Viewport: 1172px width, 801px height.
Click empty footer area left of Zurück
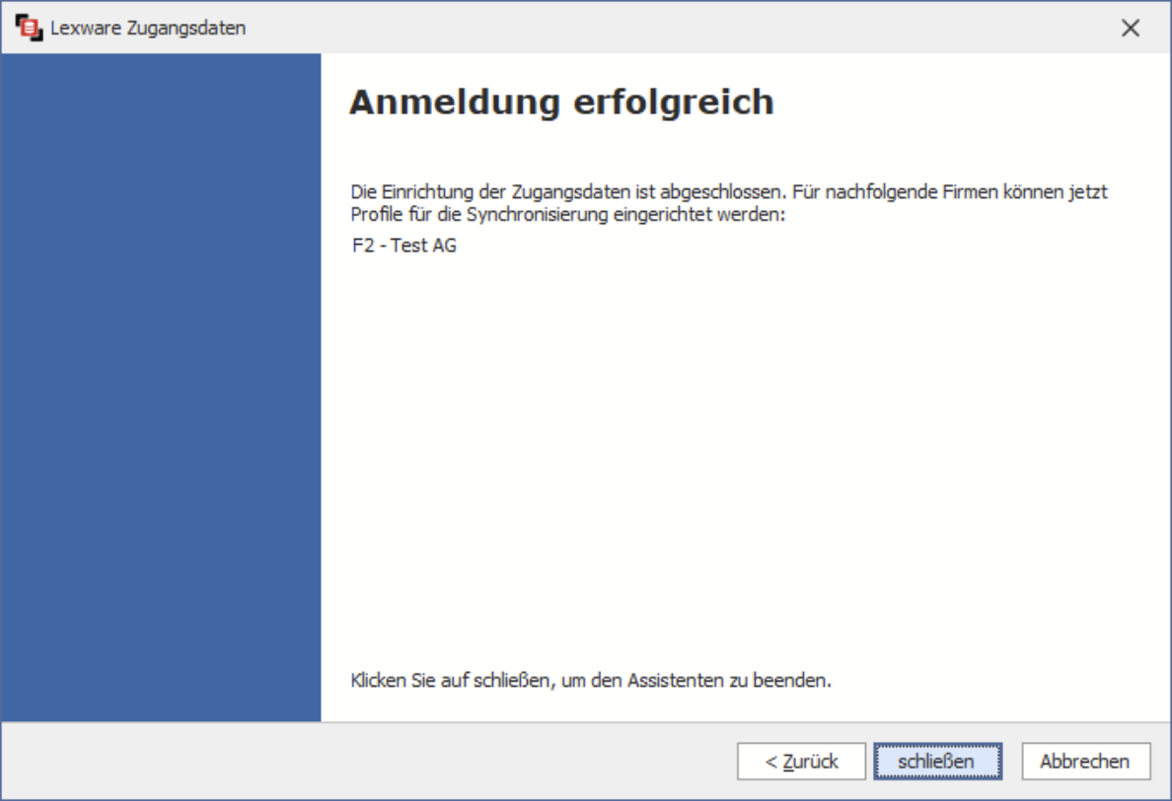coord(365,762)
